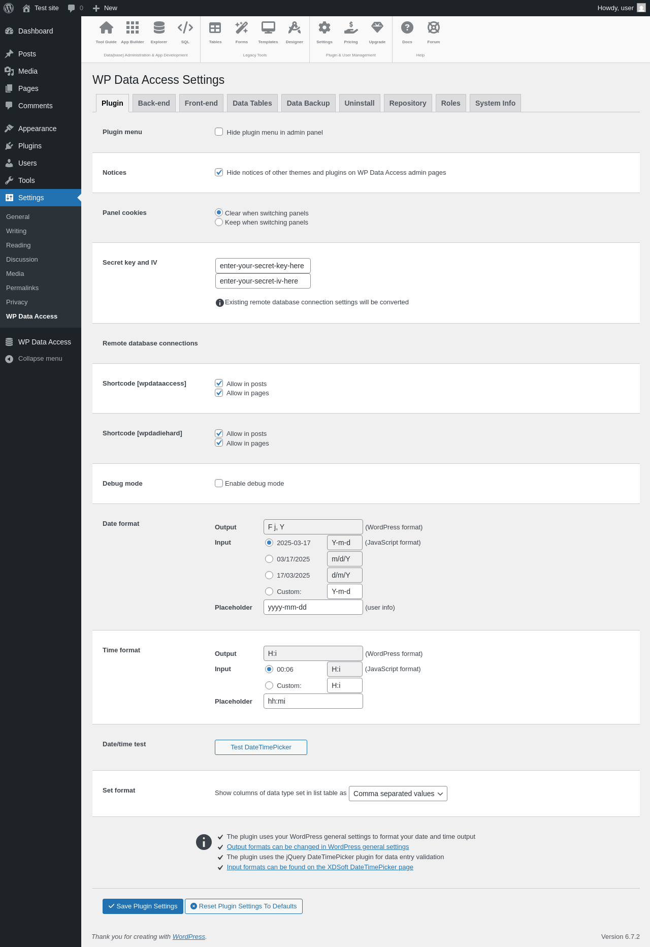Screen dimensions: 650x947
Task: Open the Tool Guide home icon
Action: pos(106,28)
